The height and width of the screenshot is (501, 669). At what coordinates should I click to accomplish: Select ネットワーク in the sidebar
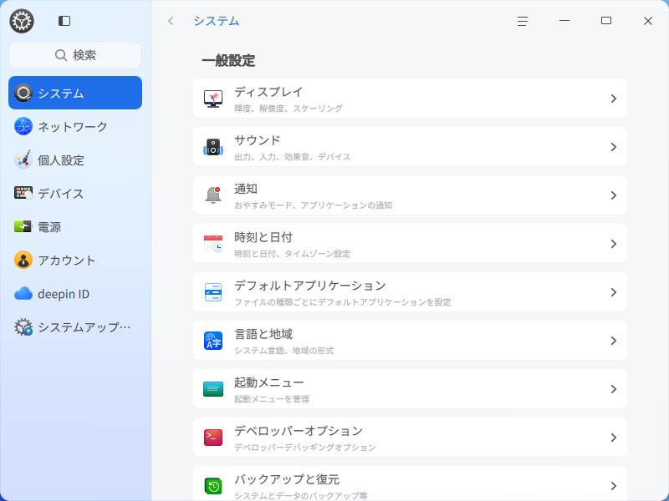pos(75,126)
